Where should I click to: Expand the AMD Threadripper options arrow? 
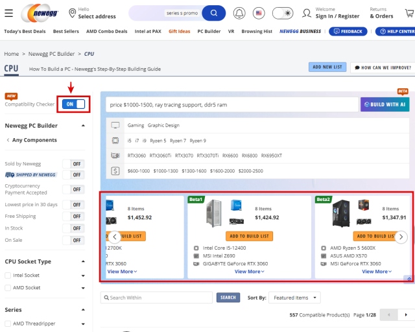click(83, 324)
